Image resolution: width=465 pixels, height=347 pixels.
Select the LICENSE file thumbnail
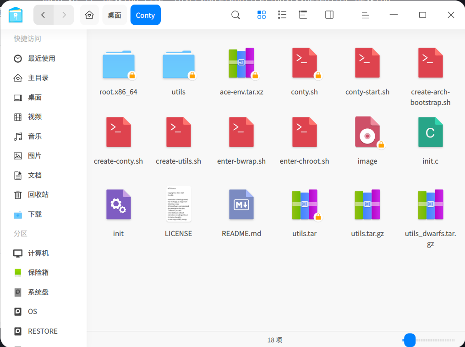pos(179,204)
